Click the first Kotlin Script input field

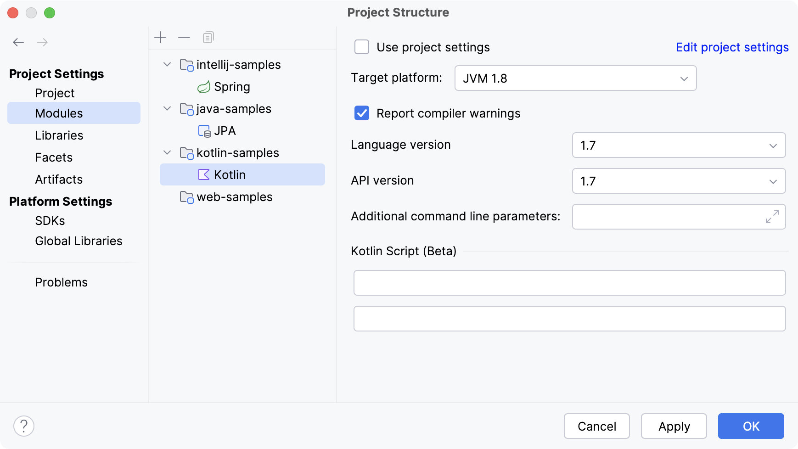pyautogui.click(x=570, y=283)
